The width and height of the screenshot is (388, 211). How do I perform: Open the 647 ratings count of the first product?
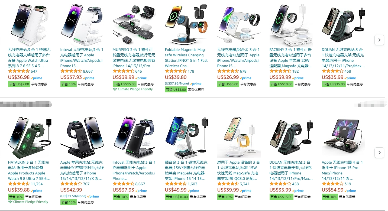tap(34, 71)
